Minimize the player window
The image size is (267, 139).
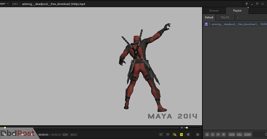(x=252, y=4)
